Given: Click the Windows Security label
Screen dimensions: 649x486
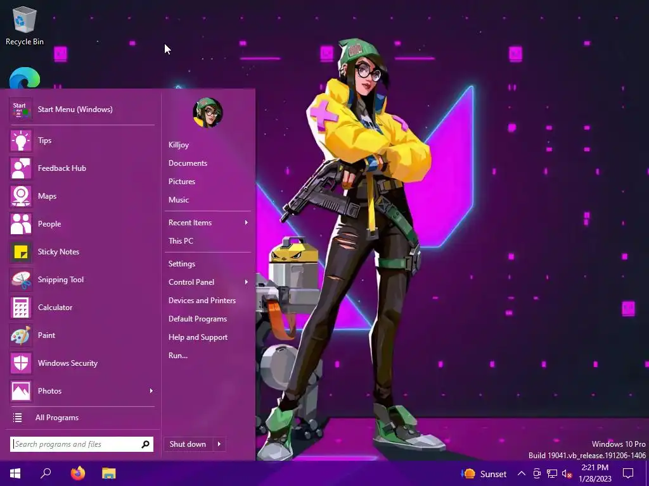Looking at the screenshot, I should pos(68,363).
